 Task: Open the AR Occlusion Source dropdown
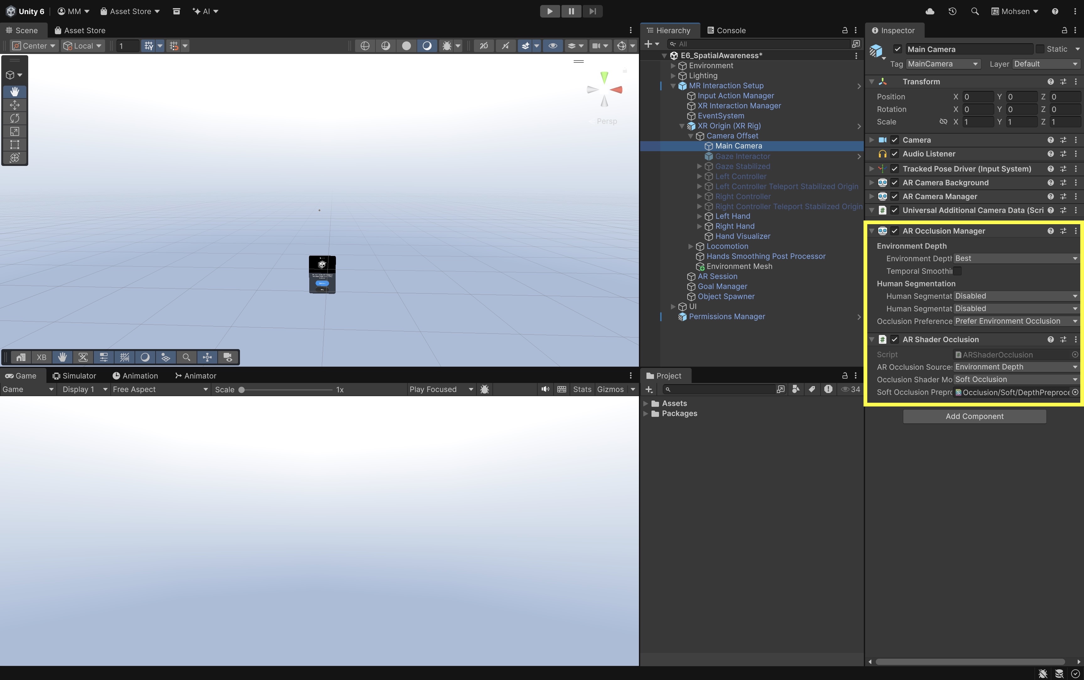point(1016,367)
